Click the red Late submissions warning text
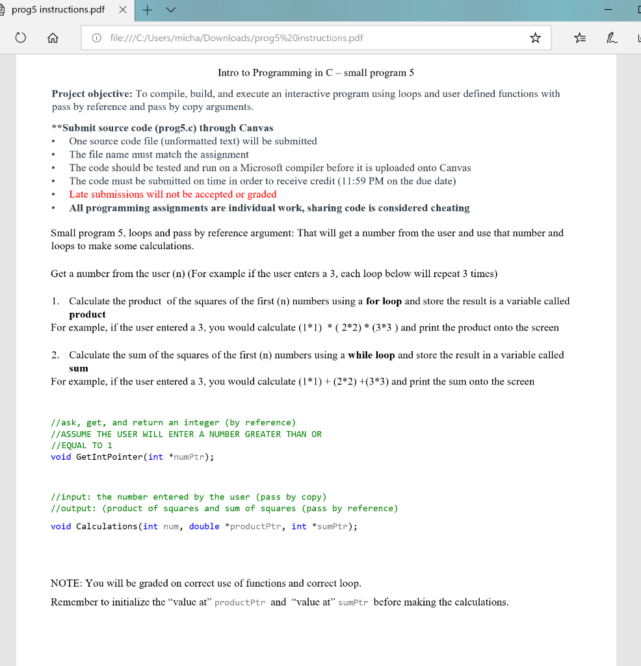 click(172, 194)
